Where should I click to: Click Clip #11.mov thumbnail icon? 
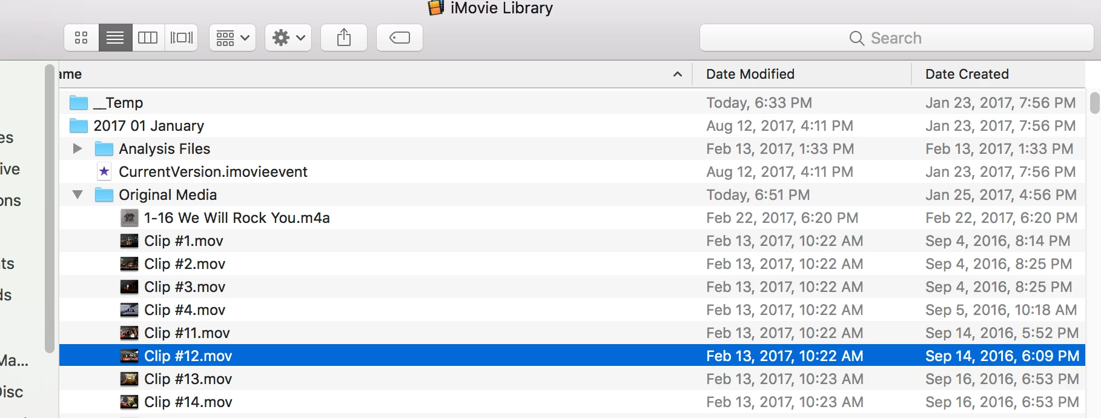129,333
